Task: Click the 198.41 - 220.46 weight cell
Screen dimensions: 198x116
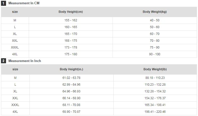Action: (x=155, y=112)
